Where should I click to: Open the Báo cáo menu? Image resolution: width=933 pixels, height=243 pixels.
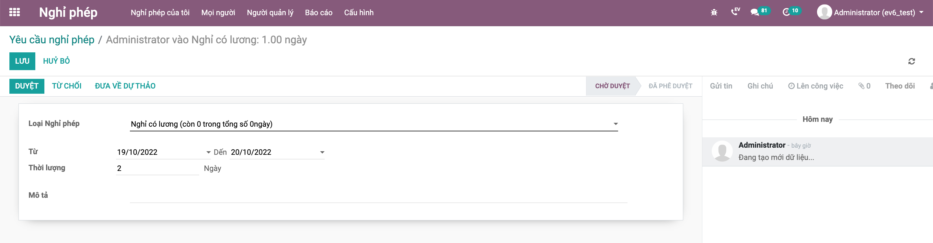click(x=318, y=13)
